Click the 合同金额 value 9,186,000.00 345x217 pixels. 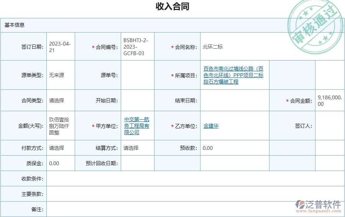pyautogui.click(x=330, y=100)
